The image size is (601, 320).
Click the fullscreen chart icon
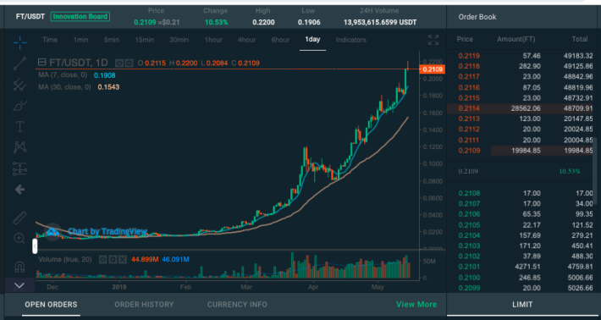tap(433, 40)
